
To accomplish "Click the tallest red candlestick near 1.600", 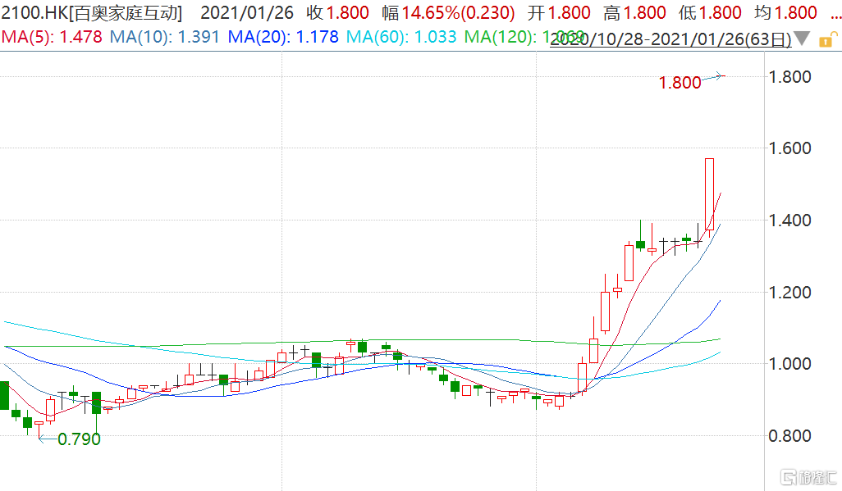I will [709, 197].
